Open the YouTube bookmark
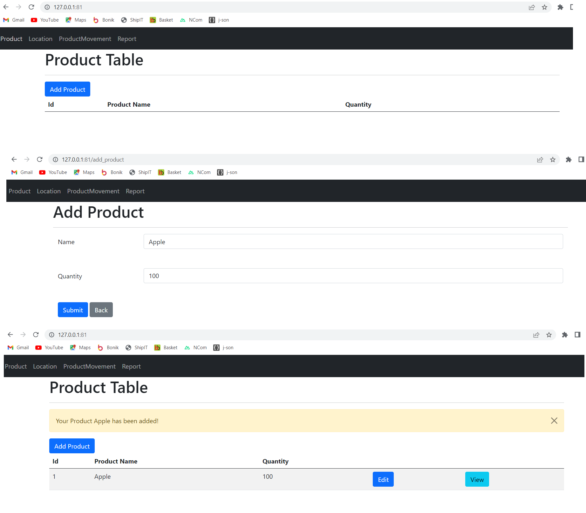Image resolution: width=586 pixels, height=513 pixels. point(44,20)
